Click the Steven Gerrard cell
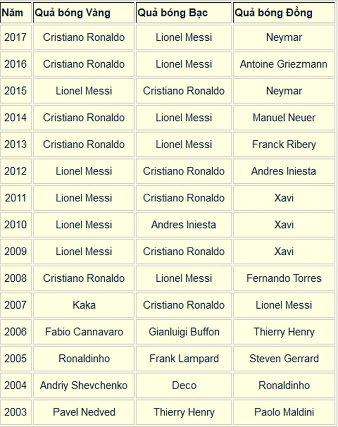Screen dimensions: 338x427 point(284,359)
